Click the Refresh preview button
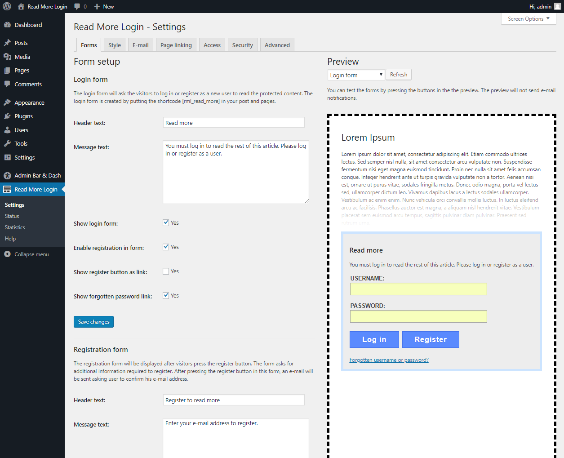Screen dimensions: 564x458 click(x=399, y=75)
